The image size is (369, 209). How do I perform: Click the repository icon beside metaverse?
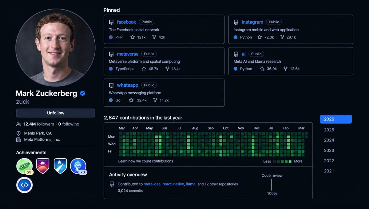[x=111, y=54]
